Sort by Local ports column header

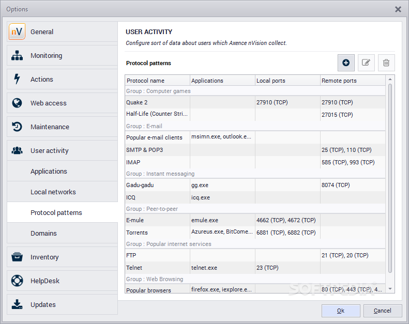pyautogui.click(x=287, y=81)
